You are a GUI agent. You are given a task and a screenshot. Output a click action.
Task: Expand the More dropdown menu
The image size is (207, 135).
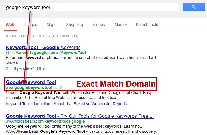pos(121,25)
